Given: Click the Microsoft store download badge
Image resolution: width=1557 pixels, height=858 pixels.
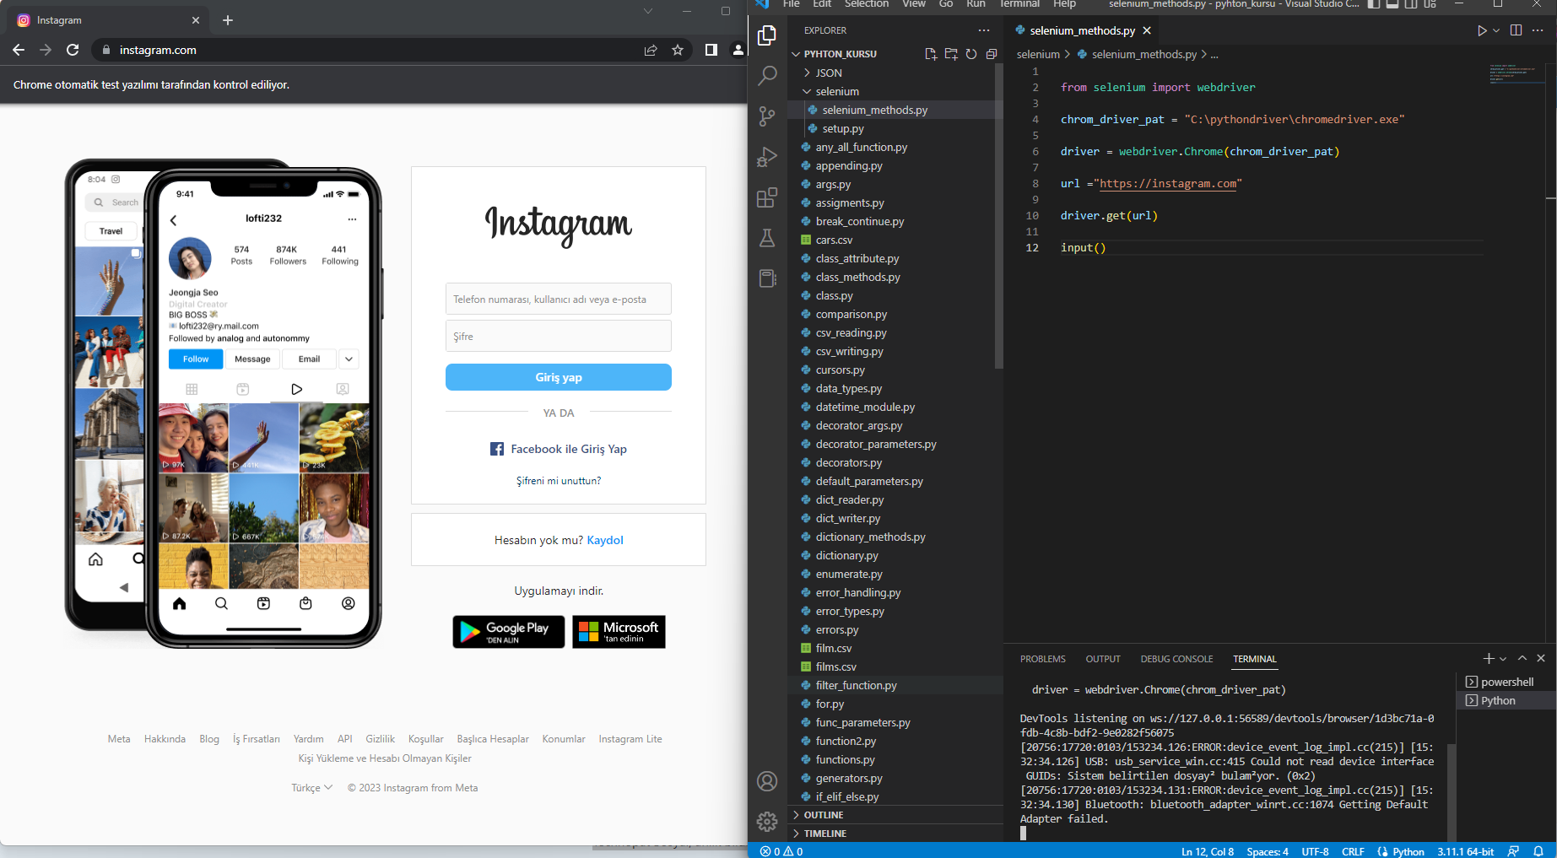Looking at the screenshot, I should [x=619, y=631].
